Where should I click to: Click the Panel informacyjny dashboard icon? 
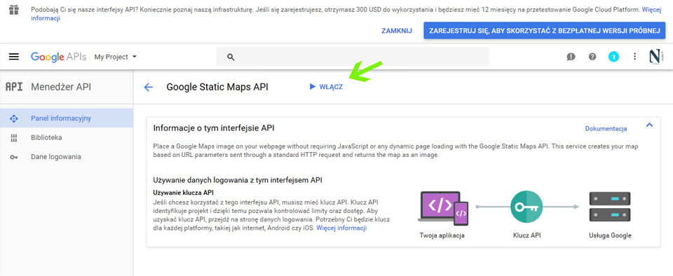pyautogui.click(x=14, y=118)
